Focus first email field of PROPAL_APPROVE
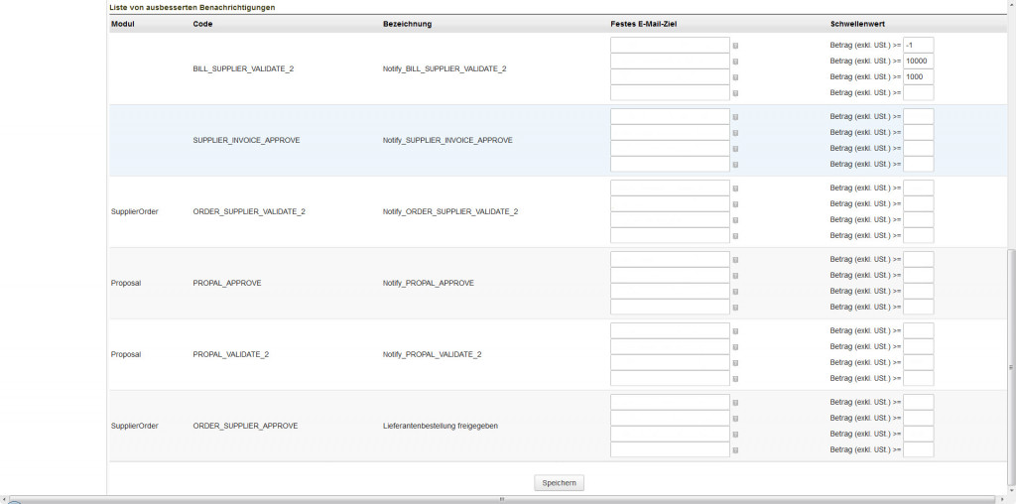Image resolution: width=1016 pixels, height=504 pixels. tap(670, 259)
